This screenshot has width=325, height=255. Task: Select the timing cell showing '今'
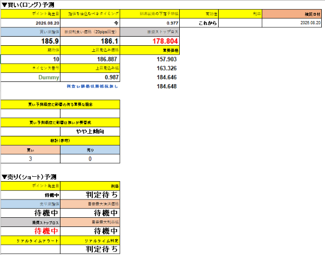tap(90, 23)
